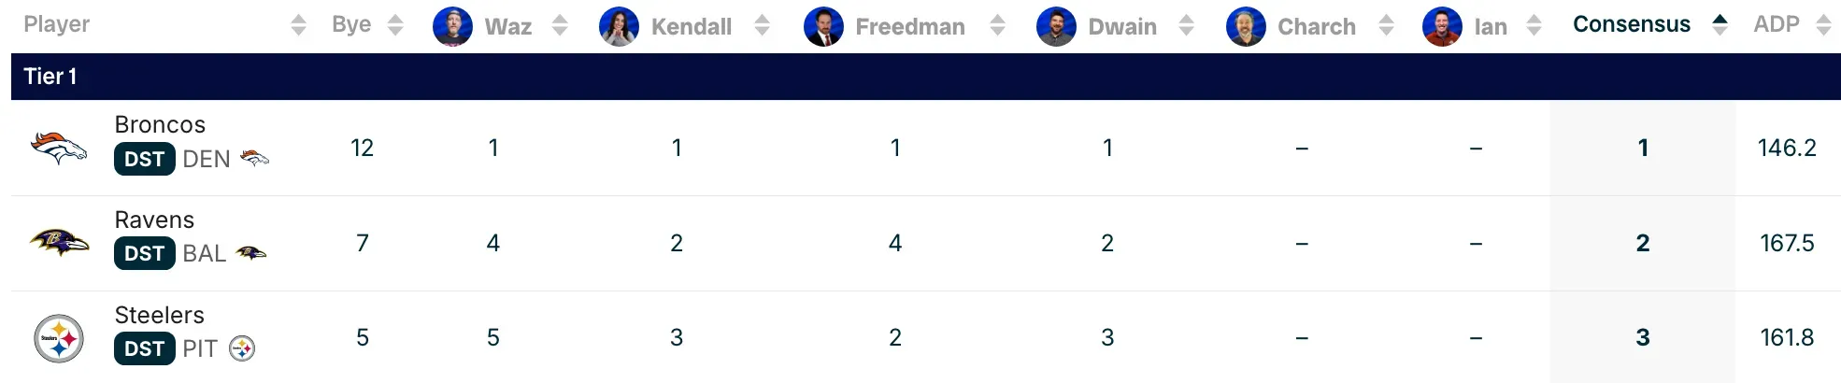Sort table by Player column arrows

point(298,25)
